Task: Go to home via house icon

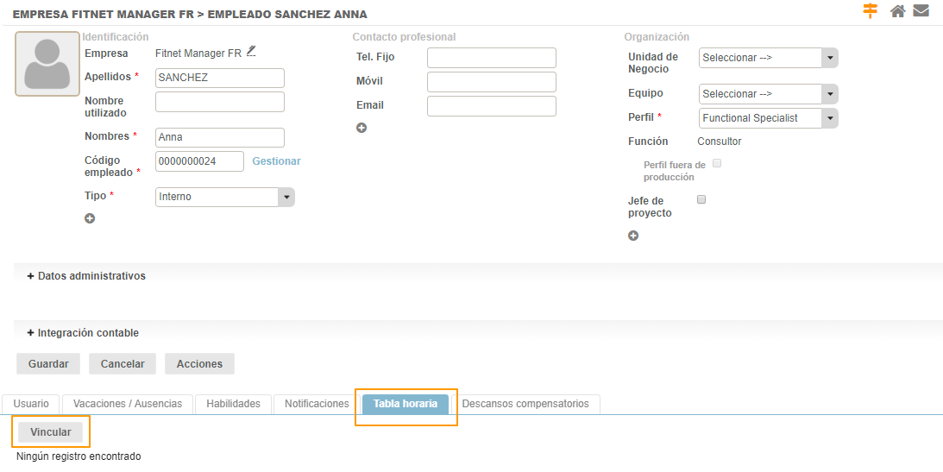Action: pyautogui.click(x=898, y=11)
